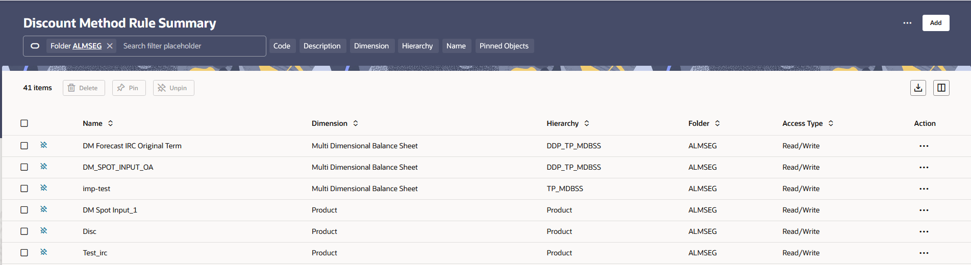Image resolution: width=971 pixels, height=265 pixels.
Task: Click the Unpin button
Action: click(173, 88)
